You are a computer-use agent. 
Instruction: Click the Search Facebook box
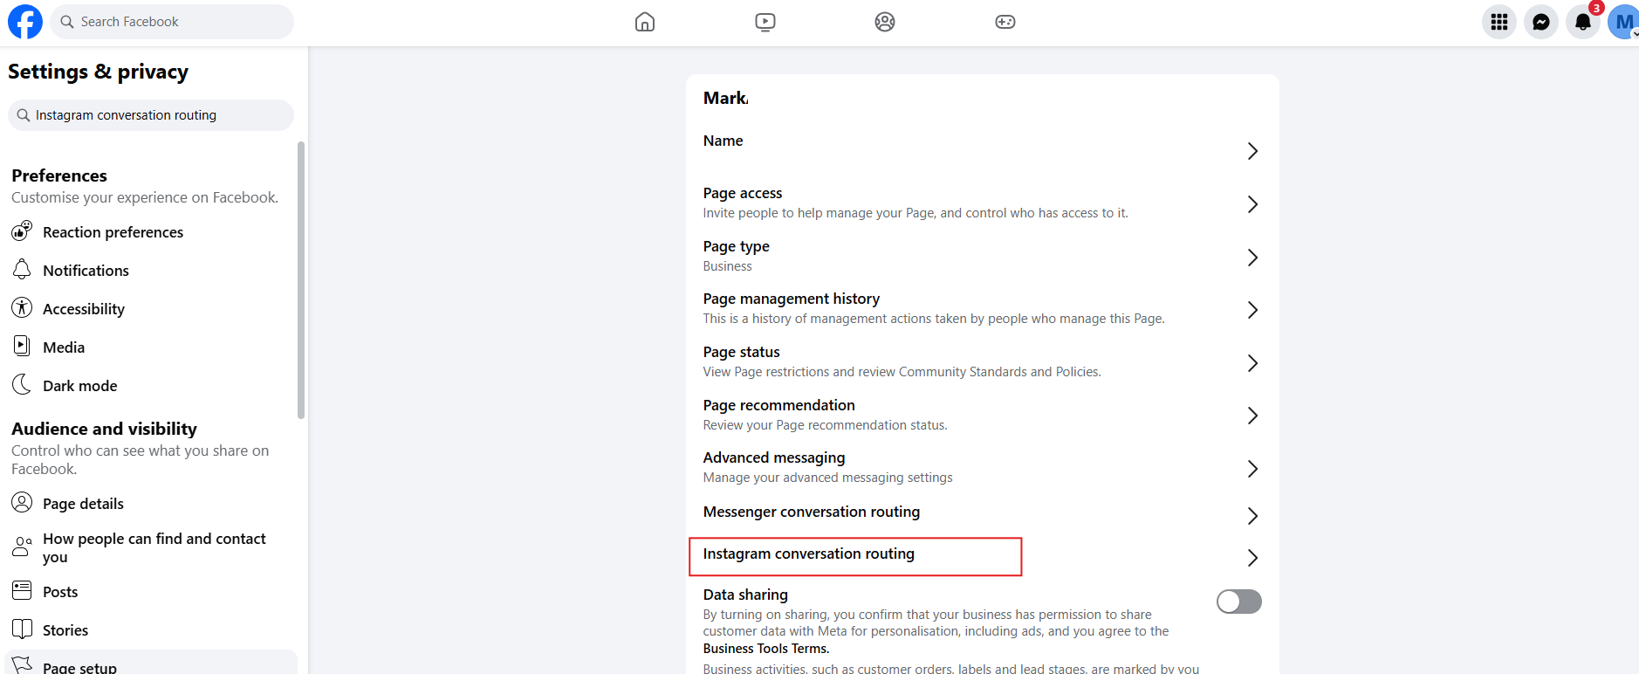point(175,22)
